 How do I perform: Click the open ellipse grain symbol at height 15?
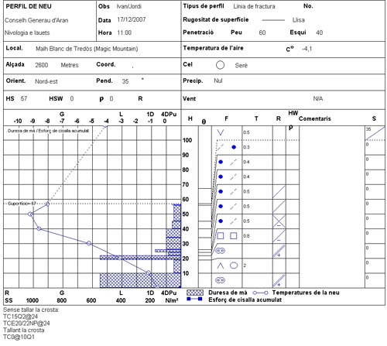(234, 265)
